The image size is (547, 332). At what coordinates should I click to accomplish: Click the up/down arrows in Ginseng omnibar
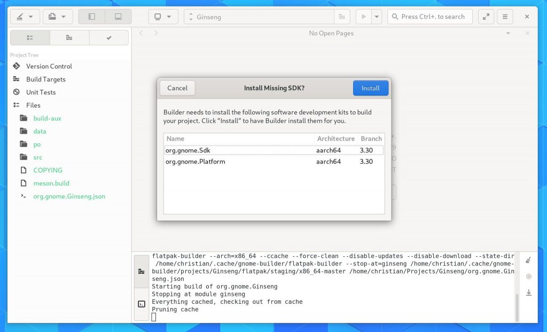coord(191,17)
